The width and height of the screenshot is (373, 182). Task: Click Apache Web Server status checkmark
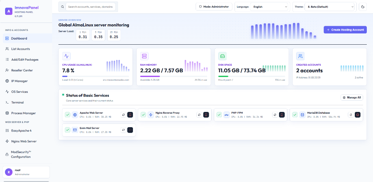(x=68, y=115)
